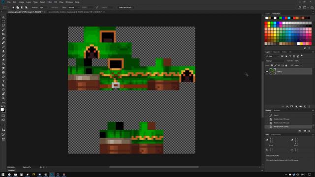Switch to the Paths tab
This screenshot has height=177, width=315.
pyautogui.click(x=284, y=52)
